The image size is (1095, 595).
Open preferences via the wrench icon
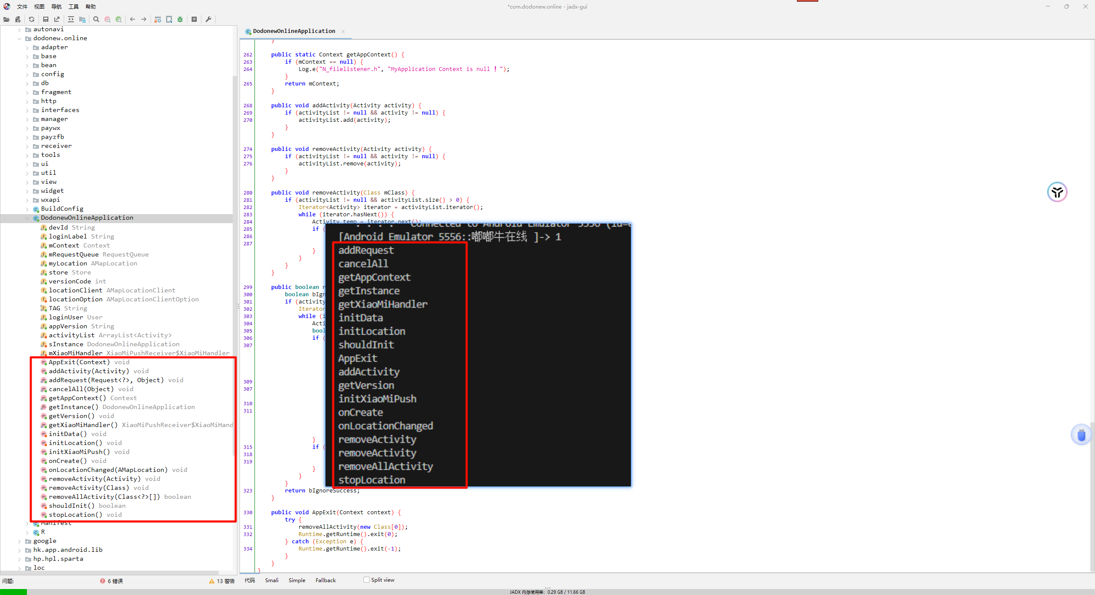point(209,19)
